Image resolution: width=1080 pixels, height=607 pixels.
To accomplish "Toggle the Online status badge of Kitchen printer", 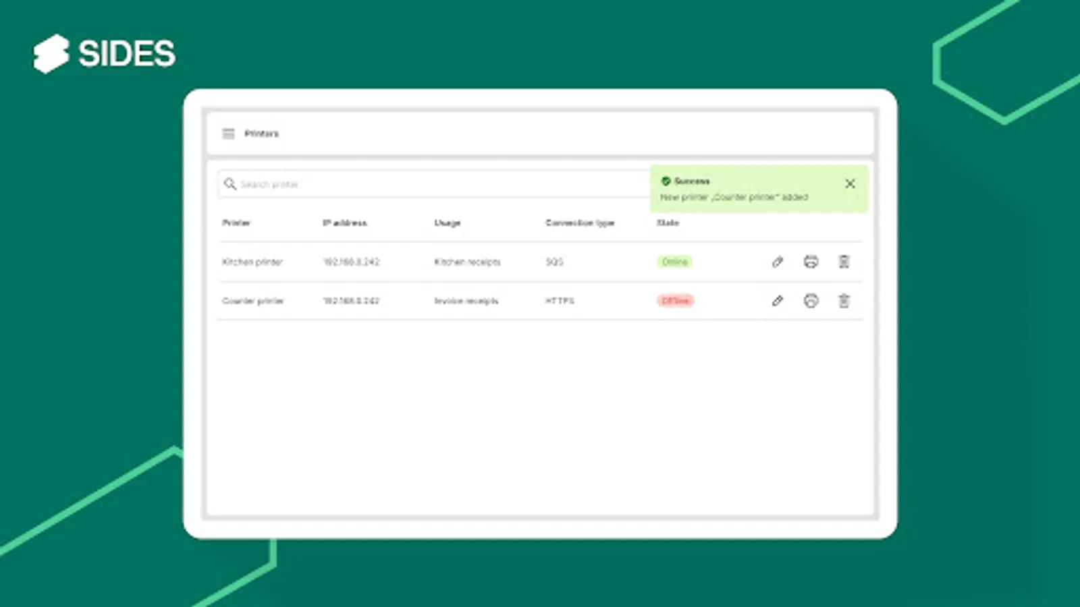I will pos(674,262).
